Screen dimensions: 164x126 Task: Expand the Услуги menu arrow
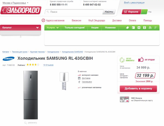pyautogui.click(x=58, y=28)
